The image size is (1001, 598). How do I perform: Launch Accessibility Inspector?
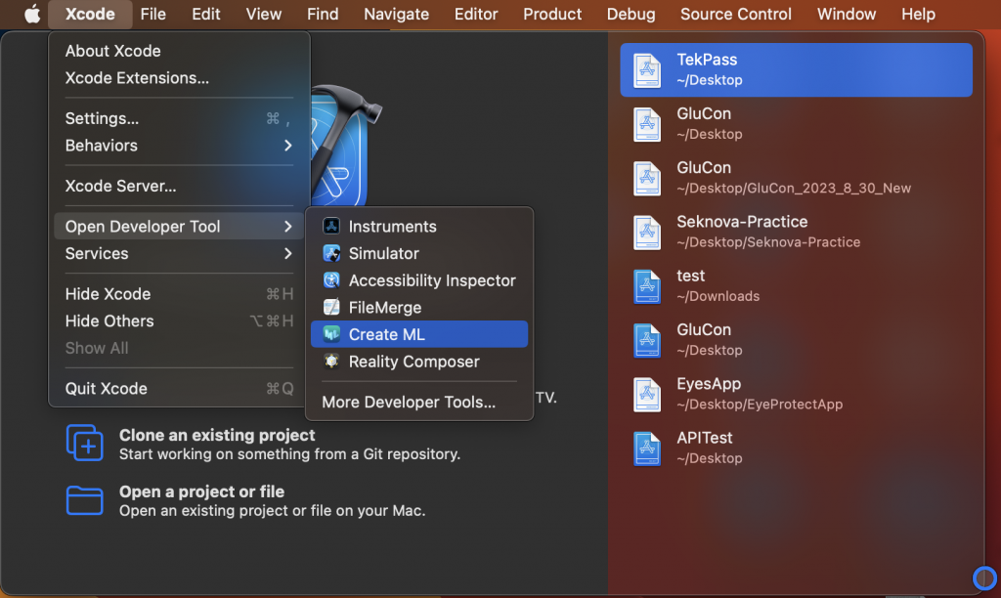point(419,280)
